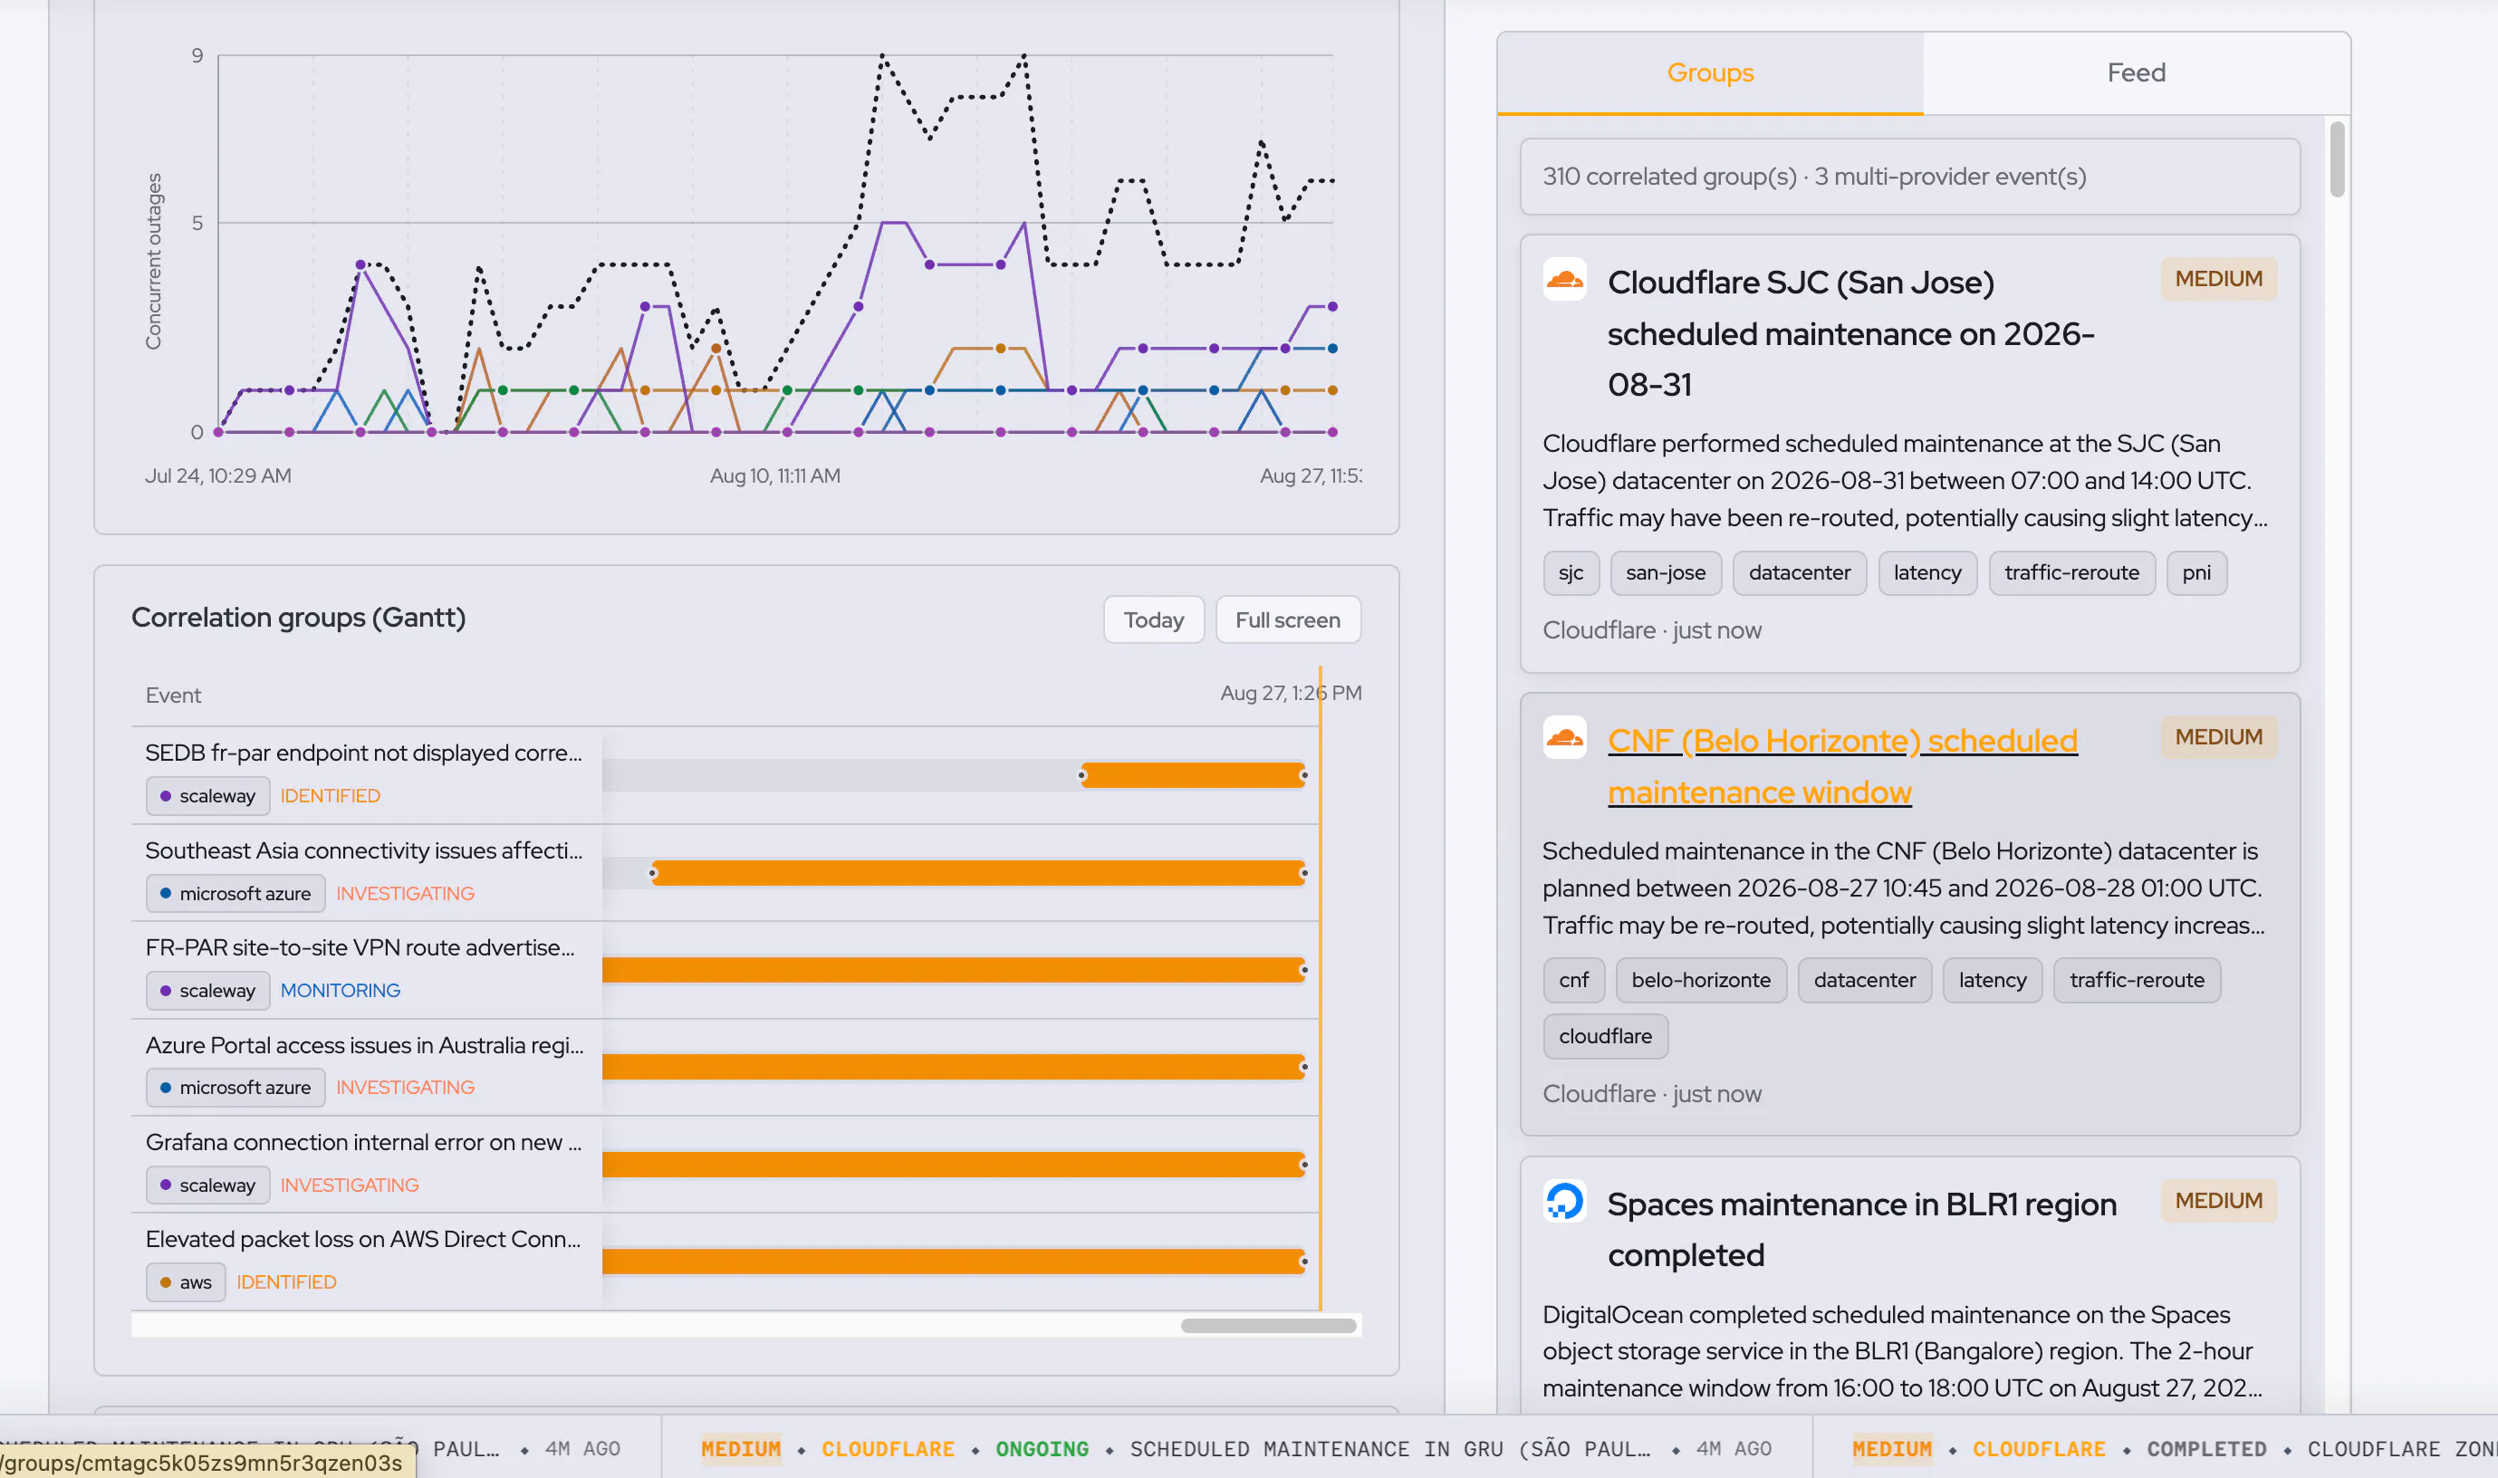Screen dimensions: 2498x1478
Task: Click the Aug 27, 1:26 PM time label
Action: pyautogui.click(x=1291, y=693)
